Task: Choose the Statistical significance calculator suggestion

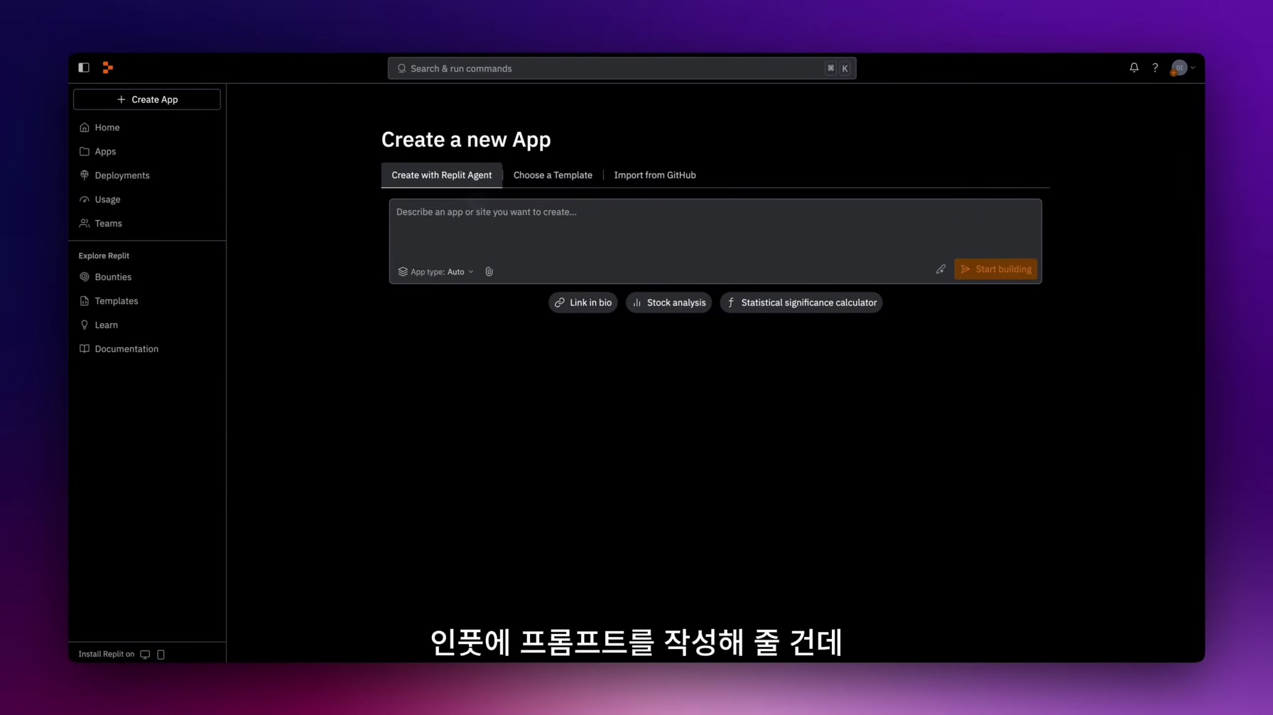Action: 801,302
